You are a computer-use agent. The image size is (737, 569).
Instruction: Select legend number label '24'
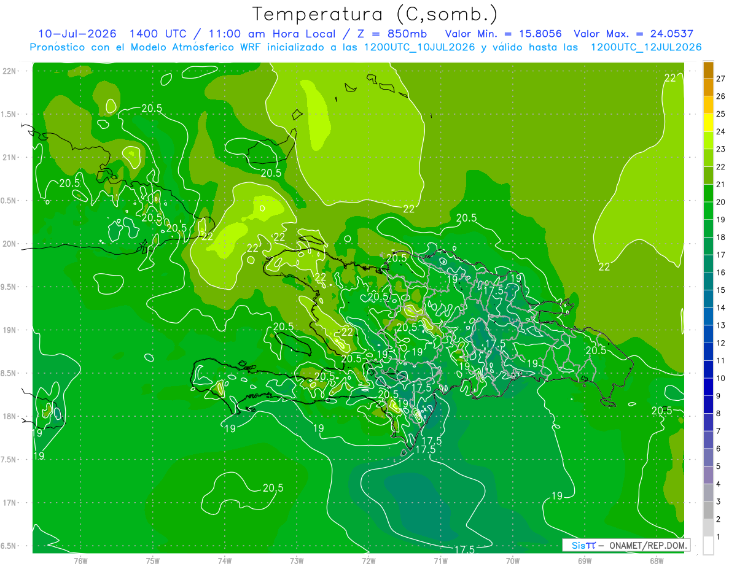pos(720,131)
